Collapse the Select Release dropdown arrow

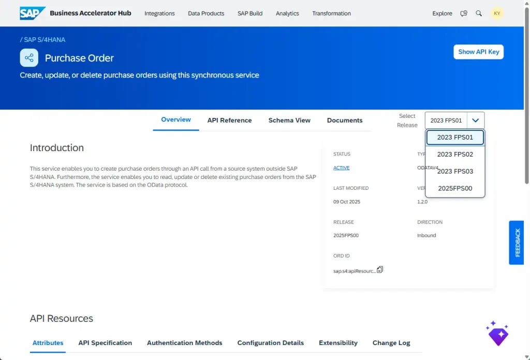coord(476,121)
